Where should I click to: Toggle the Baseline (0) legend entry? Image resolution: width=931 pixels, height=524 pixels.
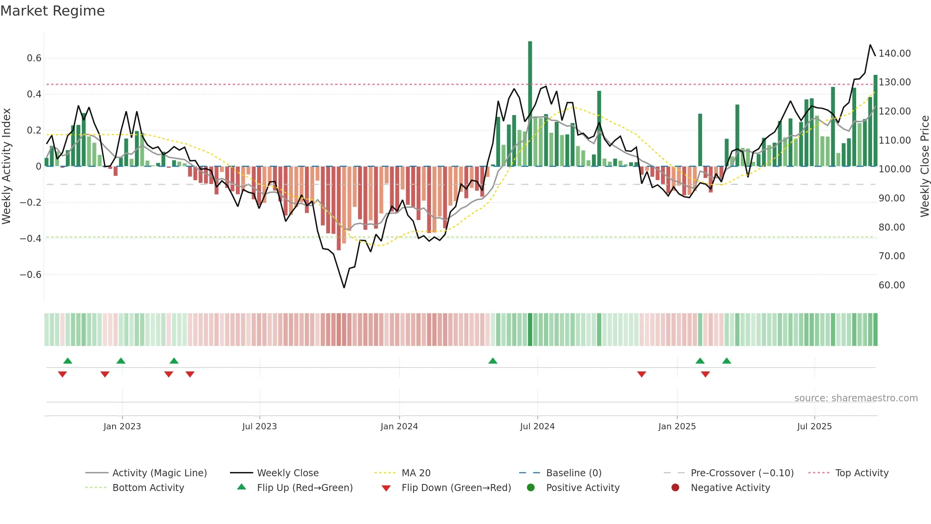click(560, 473)
